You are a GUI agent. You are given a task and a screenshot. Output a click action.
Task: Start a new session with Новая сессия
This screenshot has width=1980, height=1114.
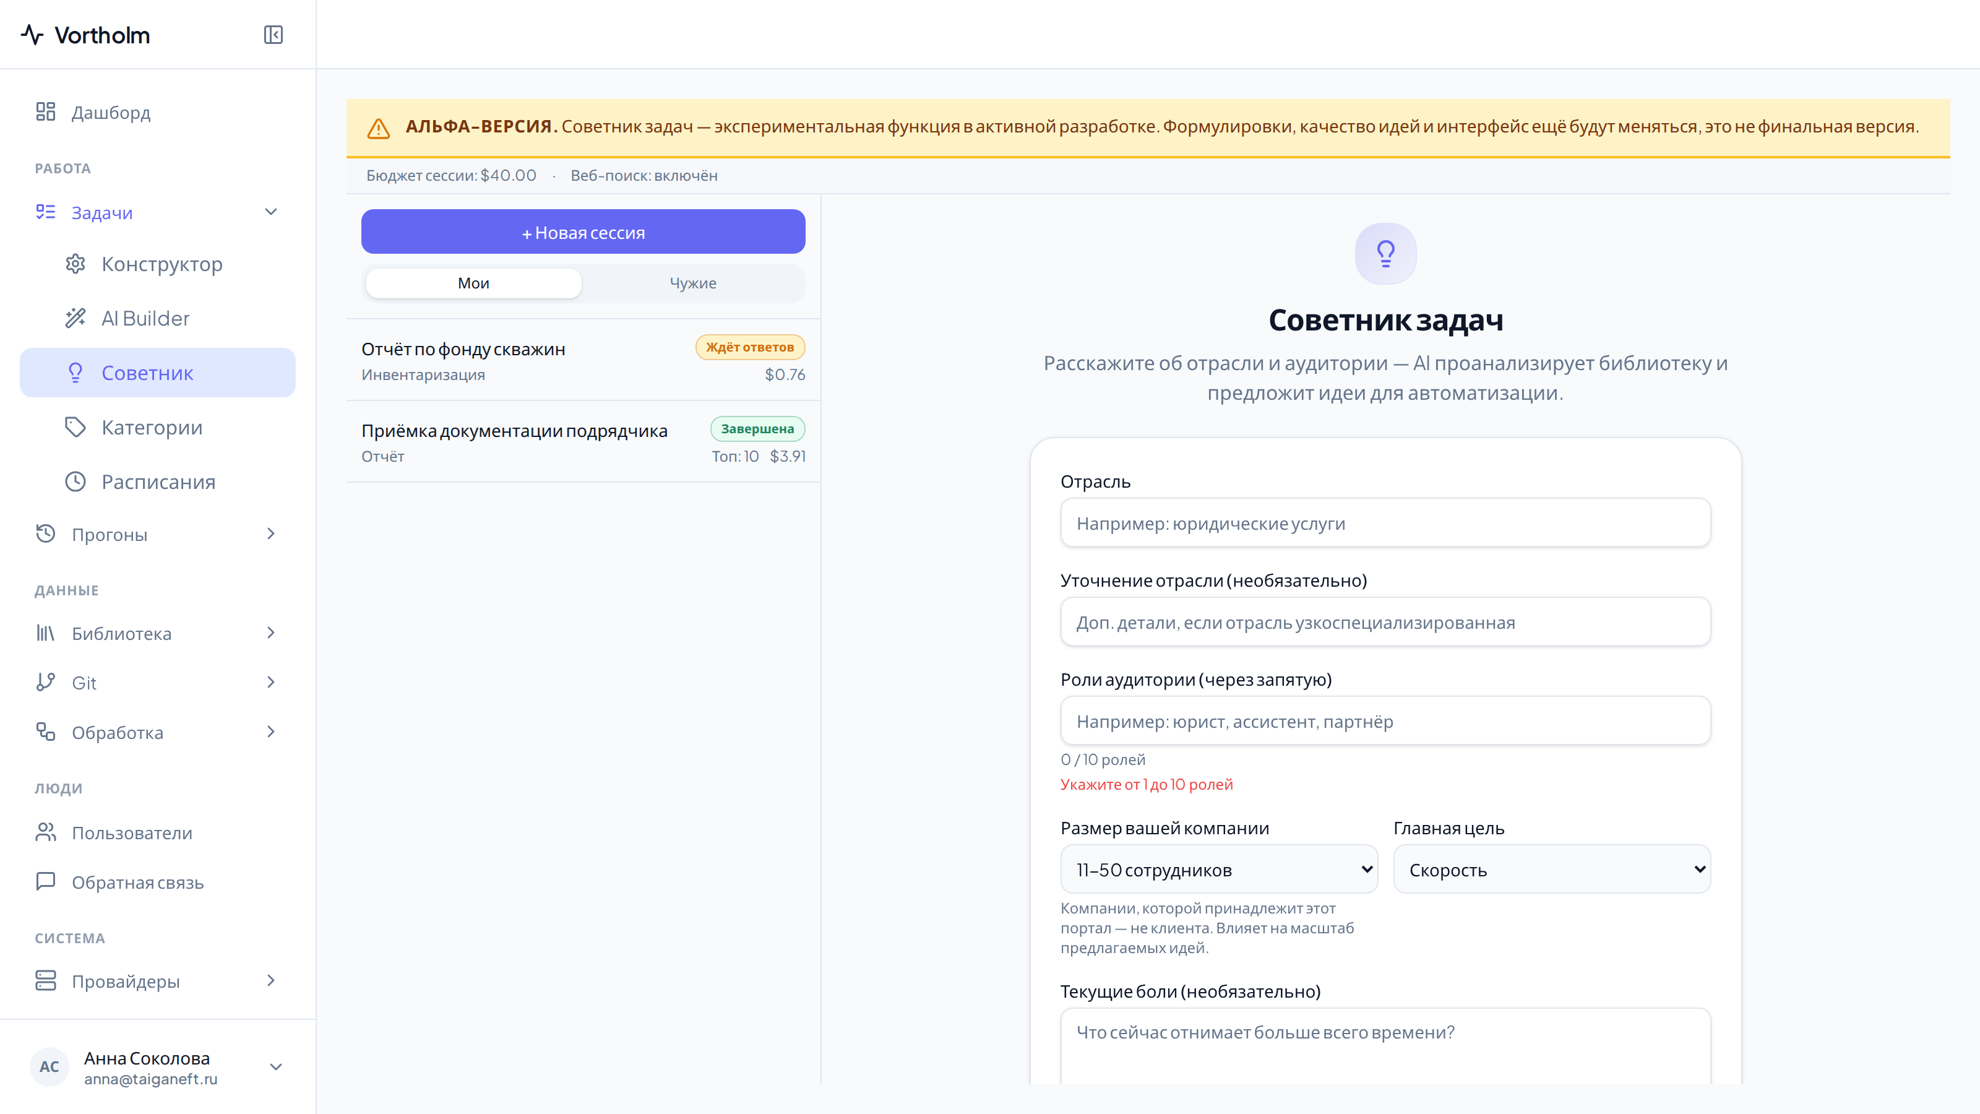pos(583,231)
